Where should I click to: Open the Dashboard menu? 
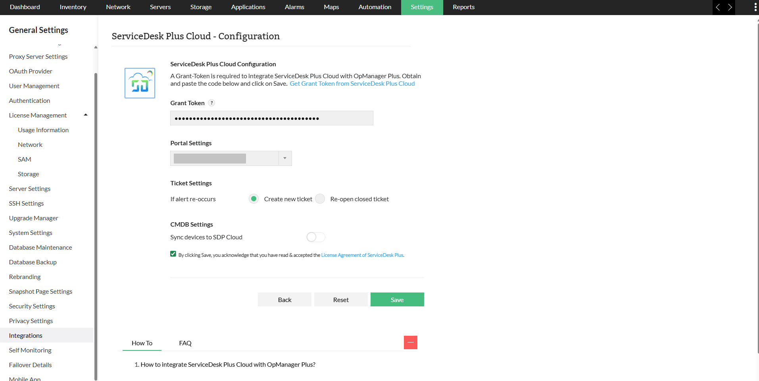click(x=25, y=7)
